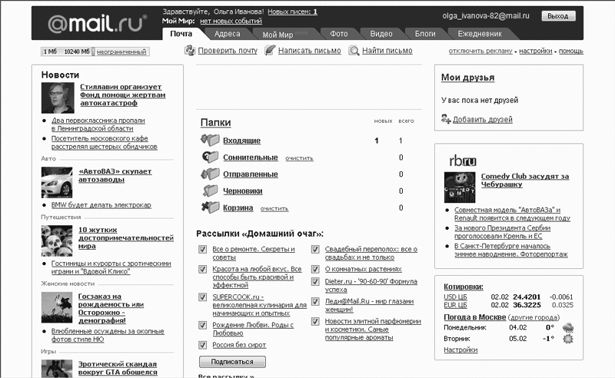615x378 pixels.
Task: Open the Стиллавин news photo thumbnail
Action: pos(58,98)
